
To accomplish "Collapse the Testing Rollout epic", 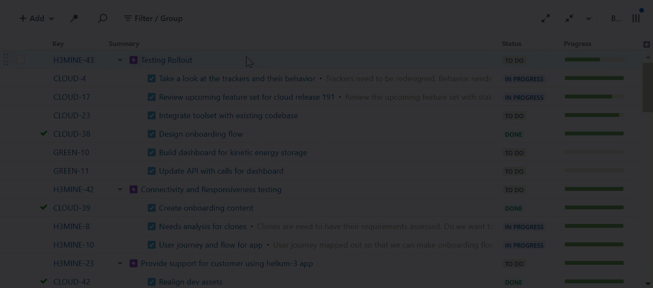I will coord(120,60).
